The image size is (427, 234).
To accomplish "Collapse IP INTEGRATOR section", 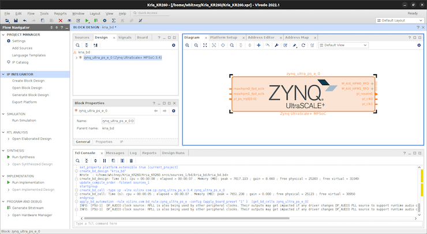I will click(x=3, y=74).
